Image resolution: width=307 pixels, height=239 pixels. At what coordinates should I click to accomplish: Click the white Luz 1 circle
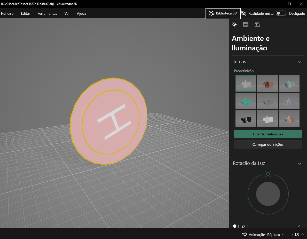coord(235,226)
